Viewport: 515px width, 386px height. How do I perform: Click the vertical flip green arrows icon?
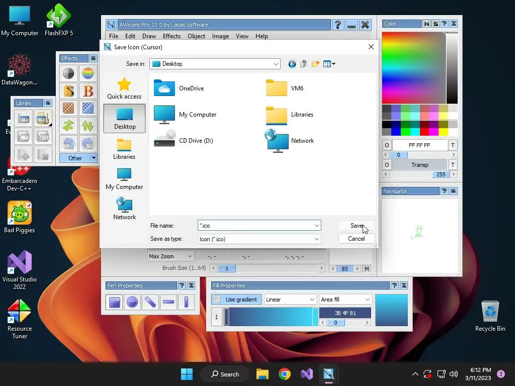[88, 125]
